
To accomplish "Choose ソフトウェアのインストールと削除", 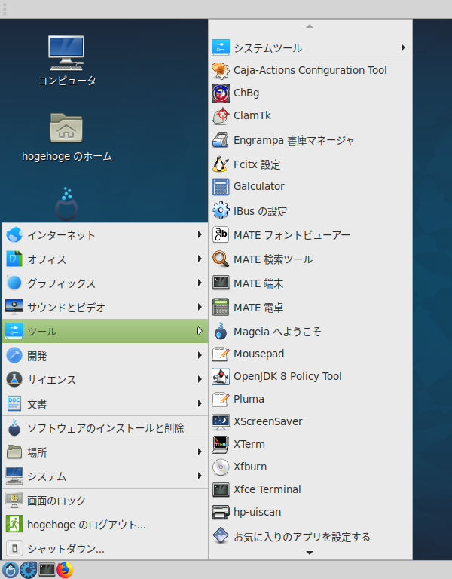I will (105, 428).
